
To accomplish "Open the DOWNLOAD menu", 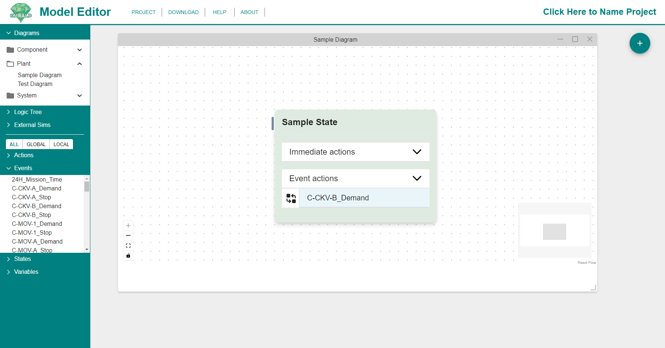I will [x=183, y=12].
